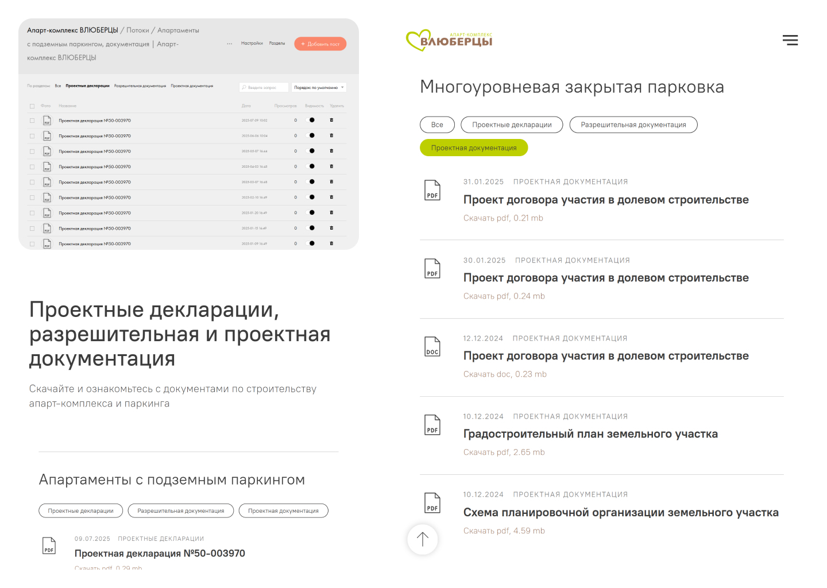Open the hamburger menu top right
Screen dimensions: 827x588
click(790, 40)
